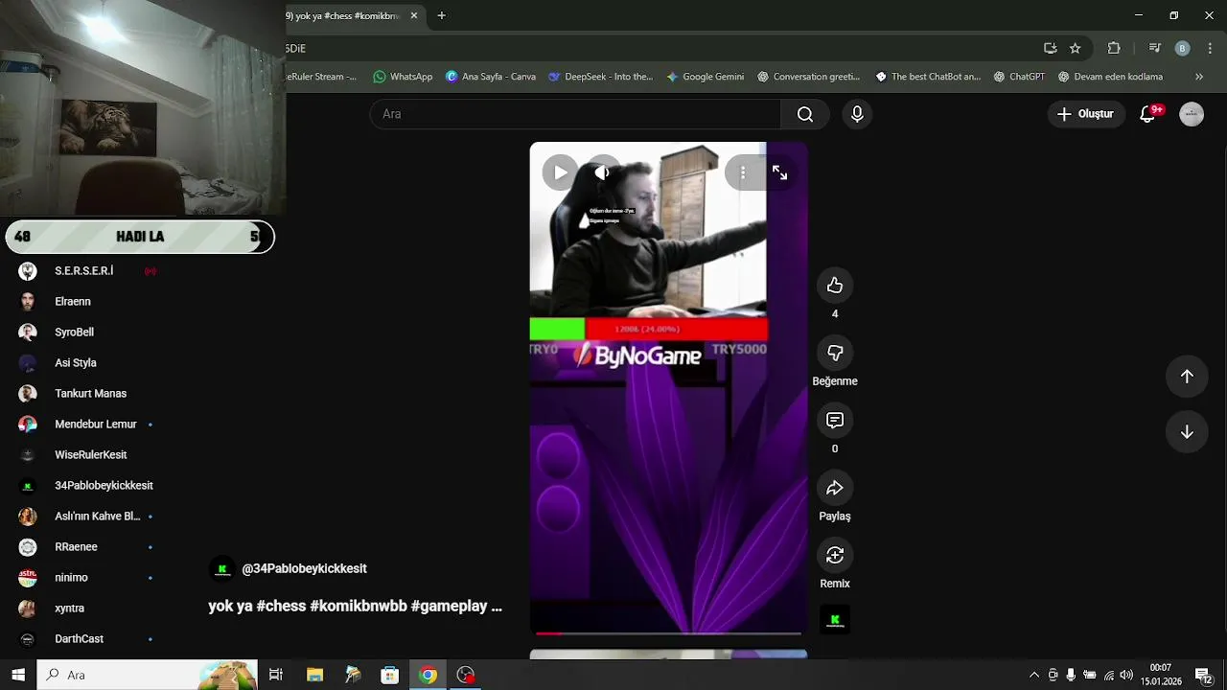Dislike the Short via Beğenme thumbs-down
1227x690 pixels.
(834, 353)
